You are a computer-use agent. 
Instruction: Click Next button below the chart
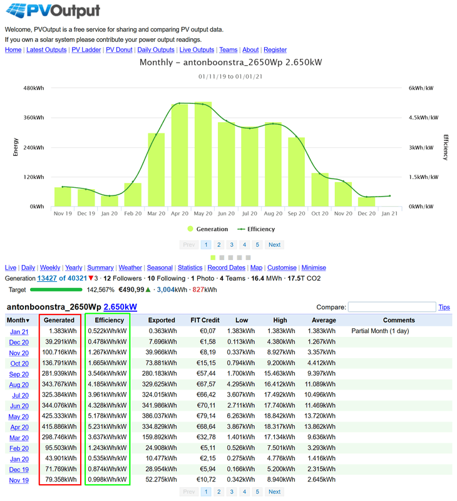(x=274, y=245)
